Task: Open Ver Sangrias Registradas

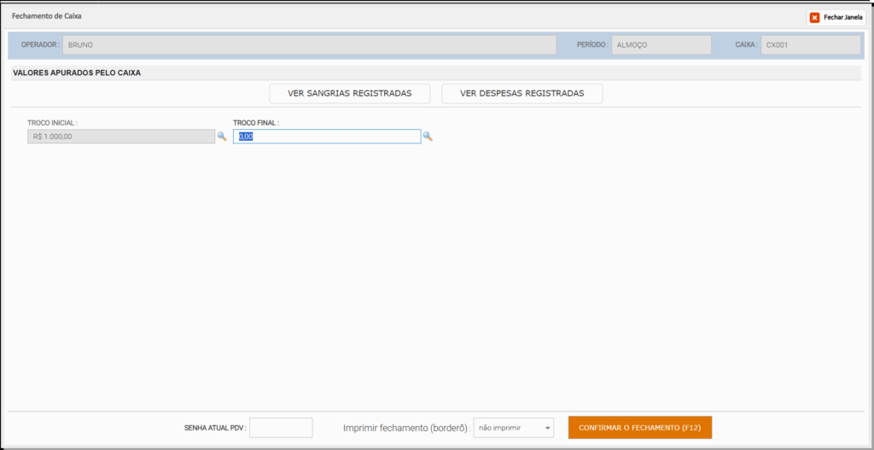Action: (349, 94)
